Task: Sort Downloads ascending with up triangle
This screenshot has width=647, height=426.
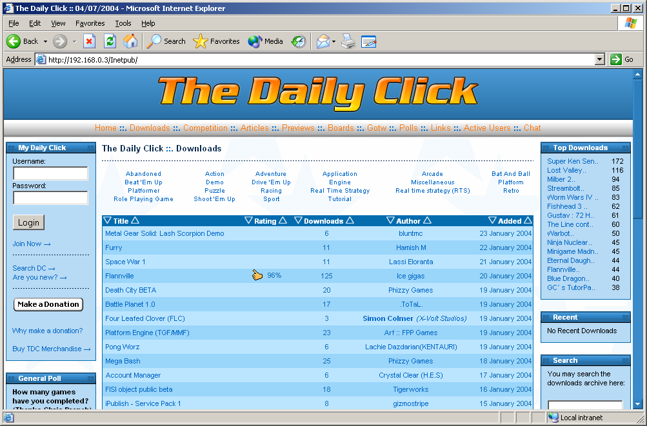Action: 350,220
